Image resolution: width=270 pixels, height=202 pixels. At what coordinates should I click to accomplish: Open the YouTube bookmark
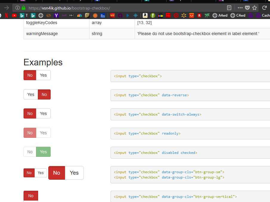coord(14,15)
